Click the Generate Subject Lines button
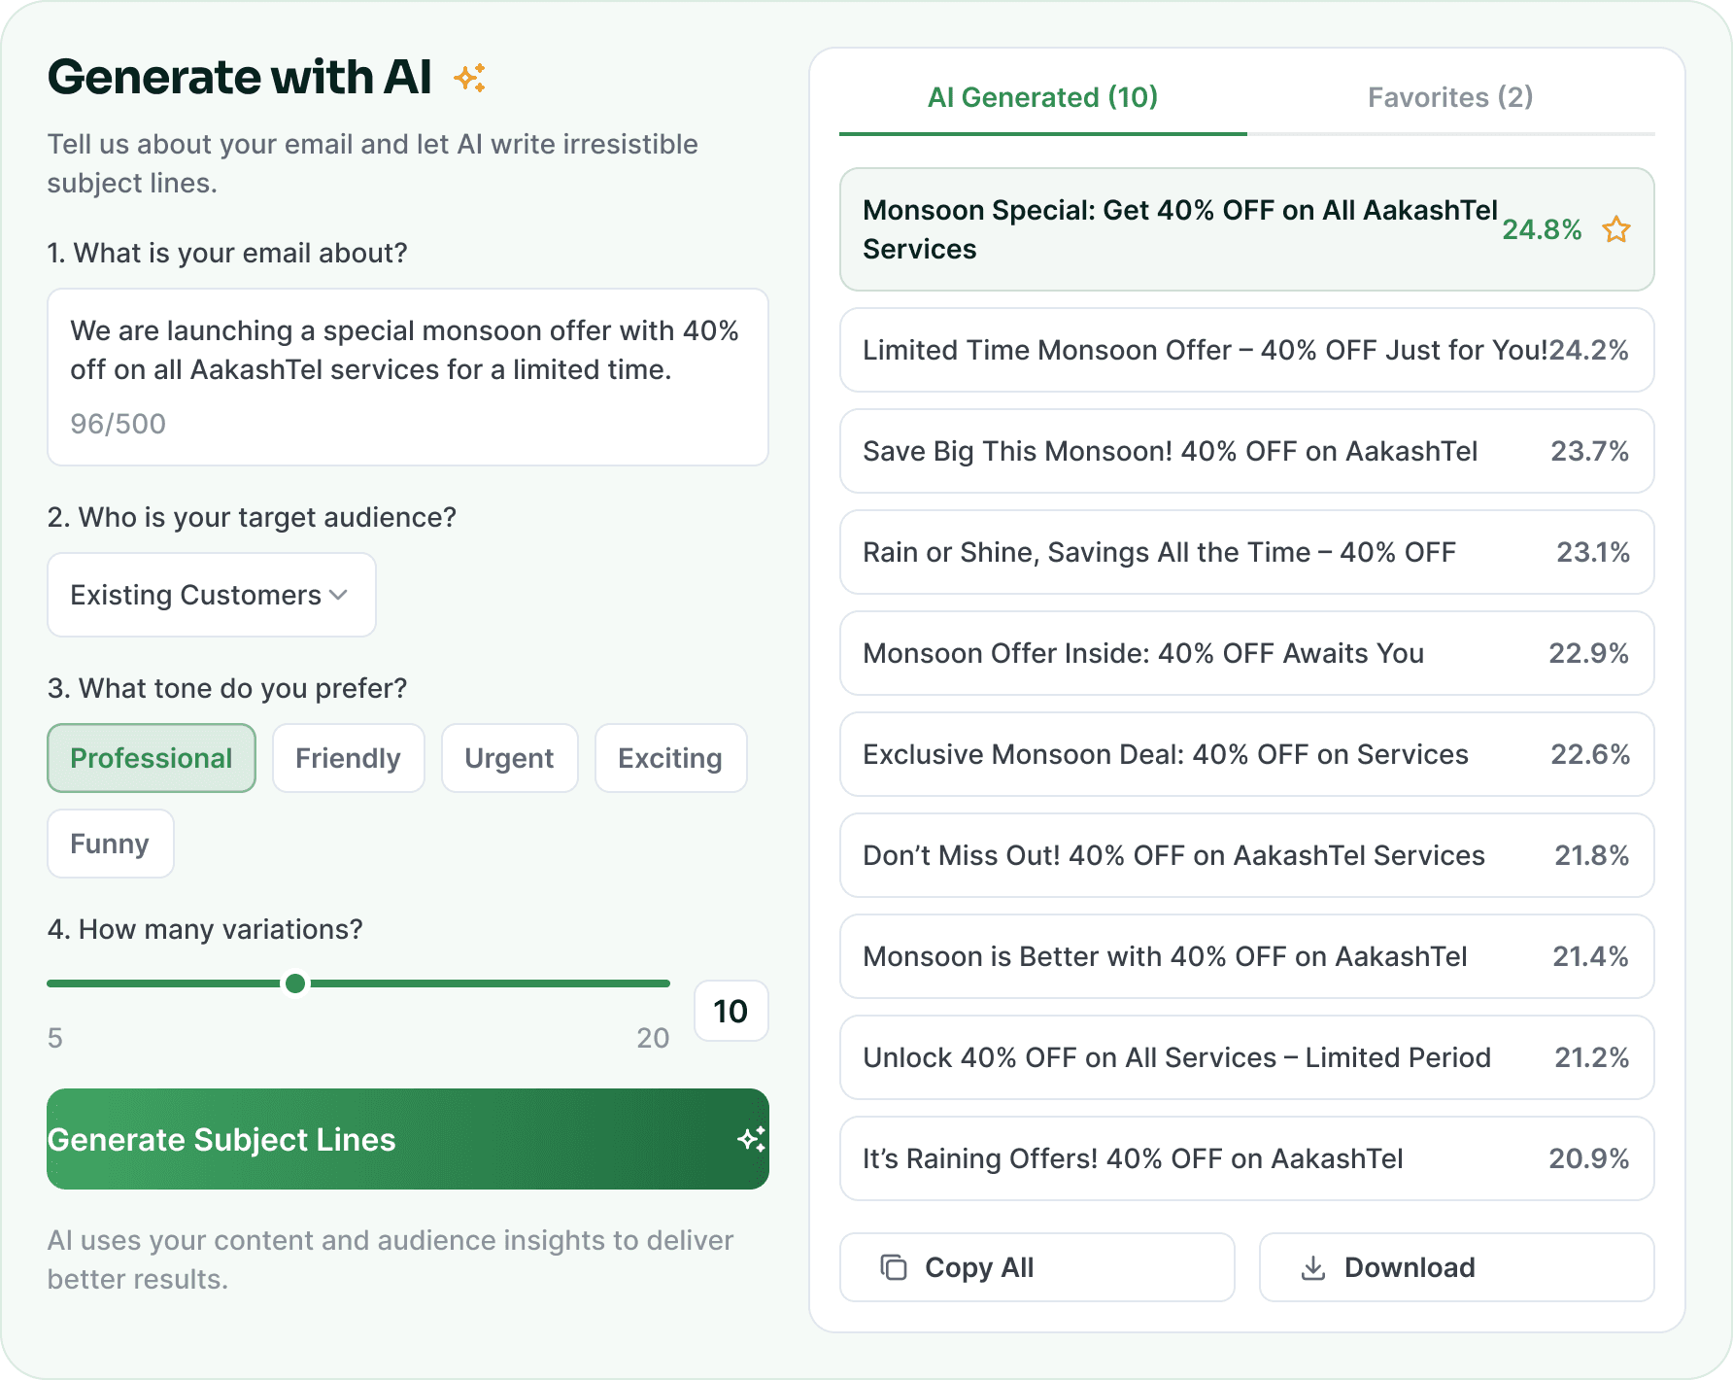1733x1380 pixels. pyautogui.click(x=408, y=1139)
